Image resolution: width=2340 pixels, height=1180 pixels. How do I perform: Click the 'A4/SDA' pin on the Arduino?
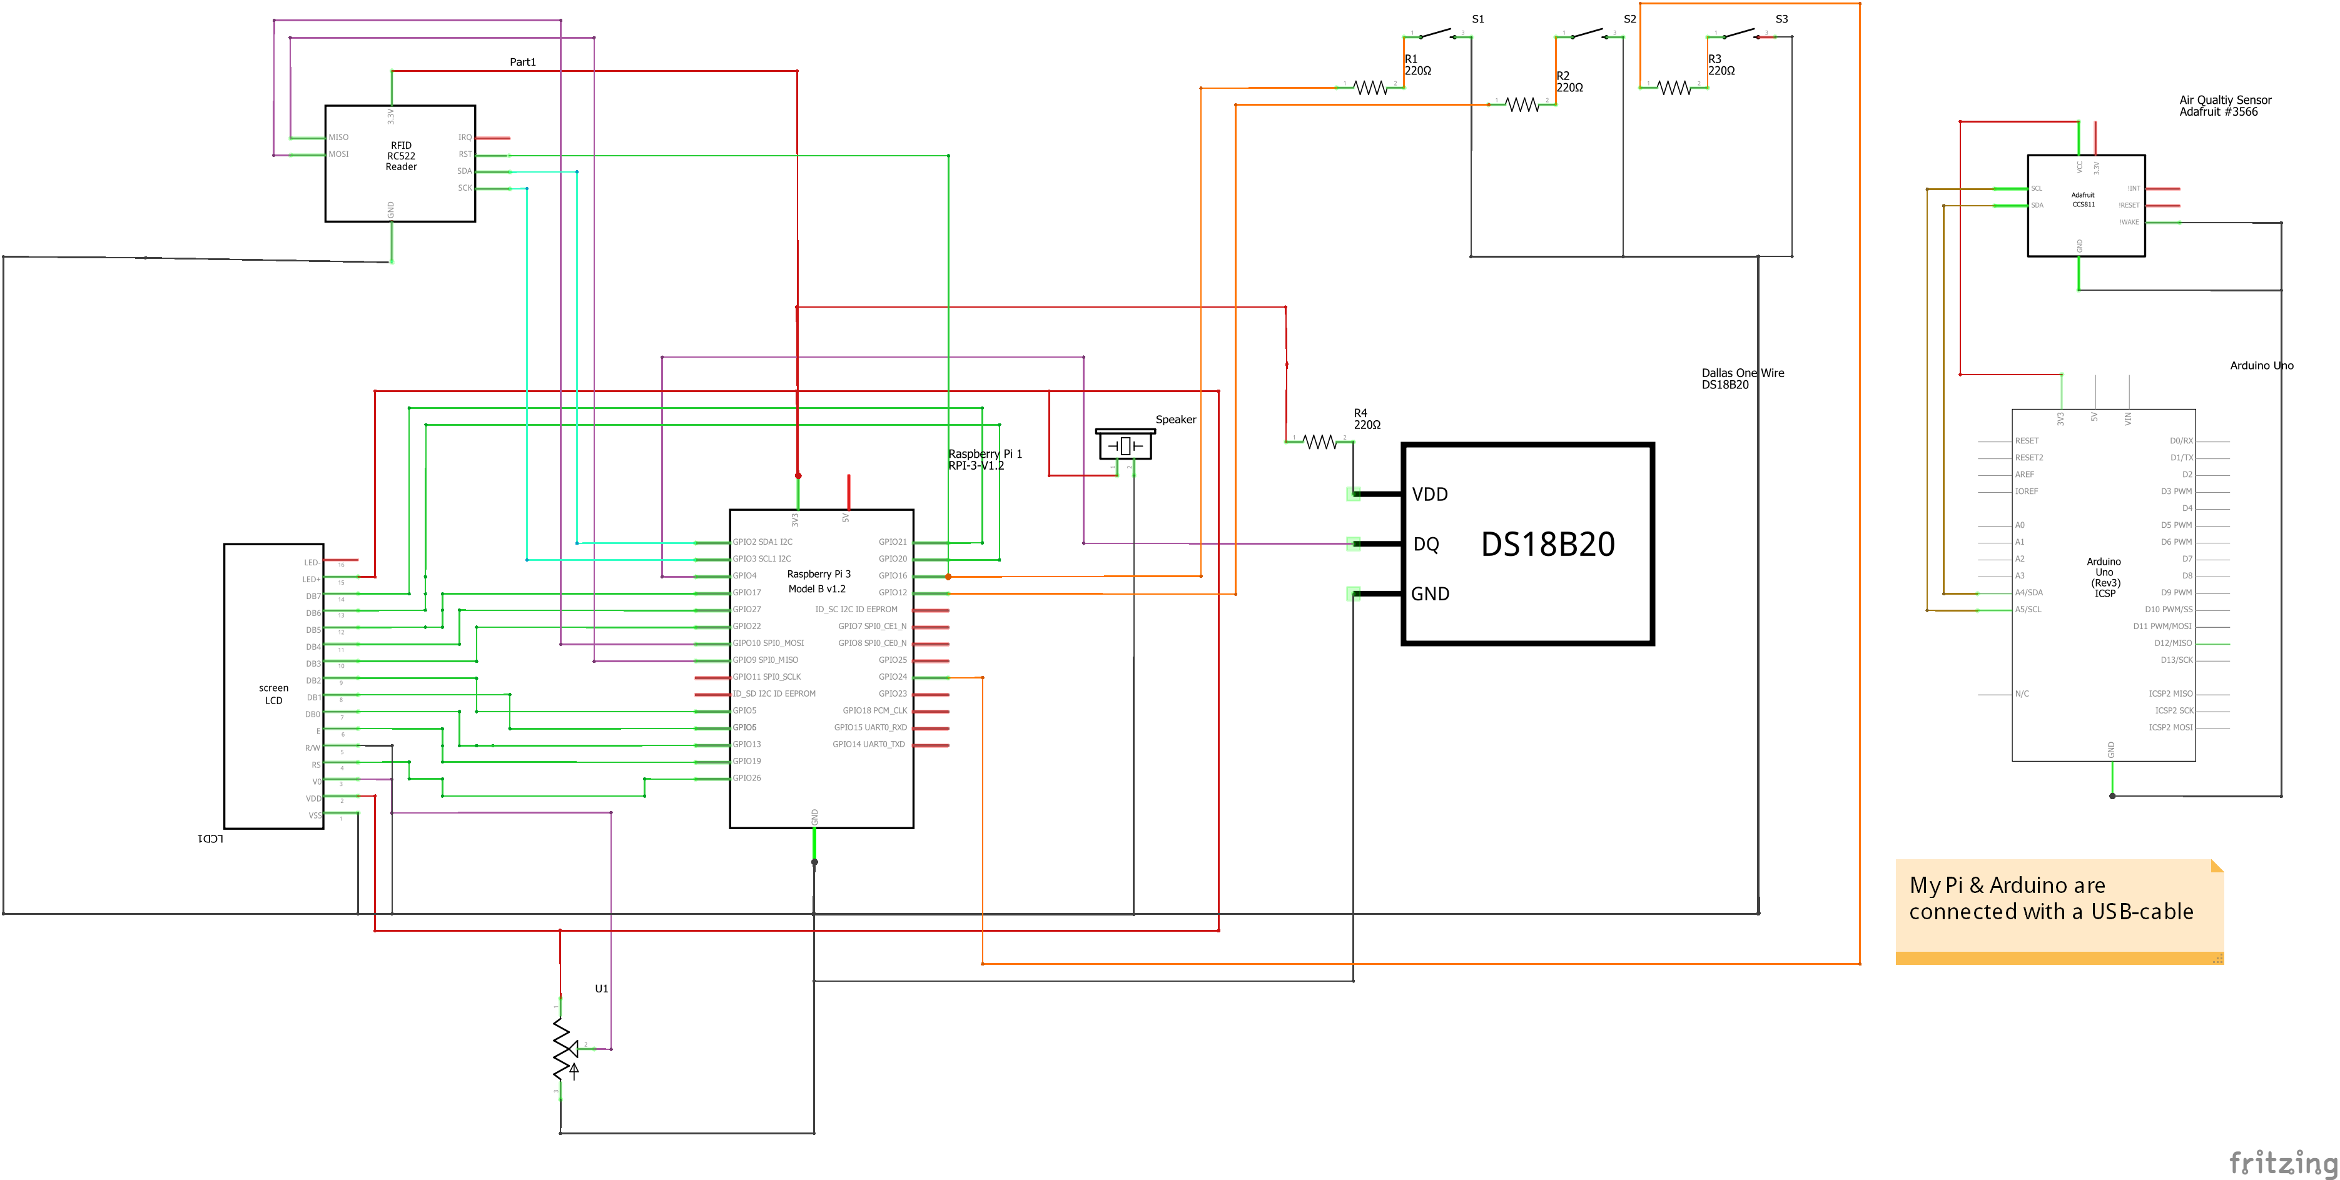click(2029, 592)
